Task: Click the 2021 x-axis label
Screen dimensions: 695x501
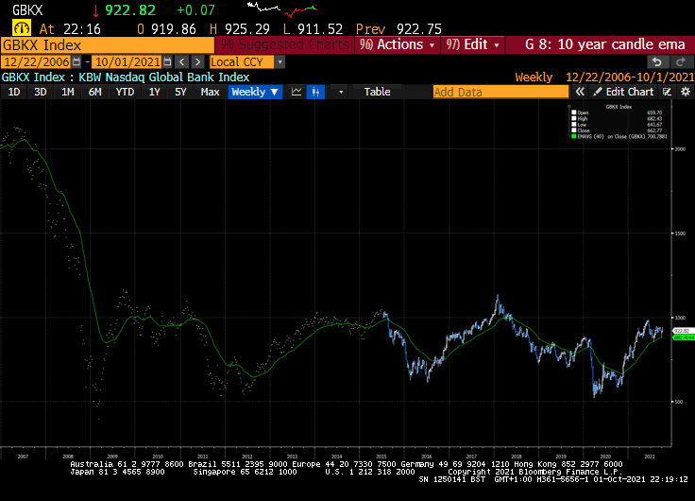Action: [x=650, y=457]
